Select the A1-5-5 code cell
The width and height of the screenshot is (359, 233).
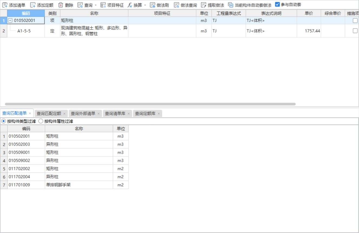(x=26, y=31)
